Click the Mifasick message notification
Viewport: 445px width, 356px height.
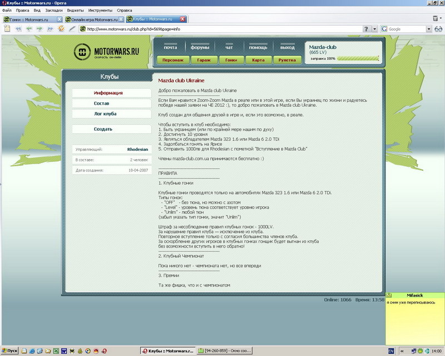(x=415, y=319)
